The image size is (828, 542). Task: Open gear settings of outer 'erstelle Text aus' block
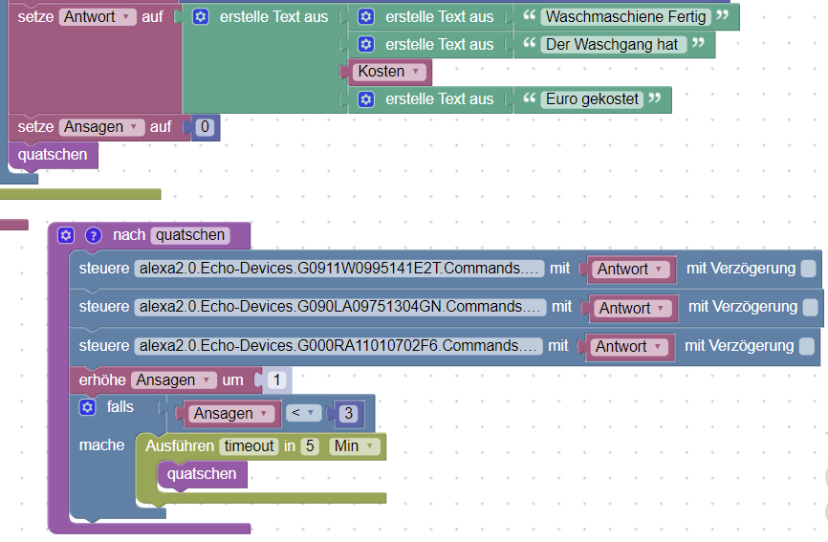click(x=200, y=17)
